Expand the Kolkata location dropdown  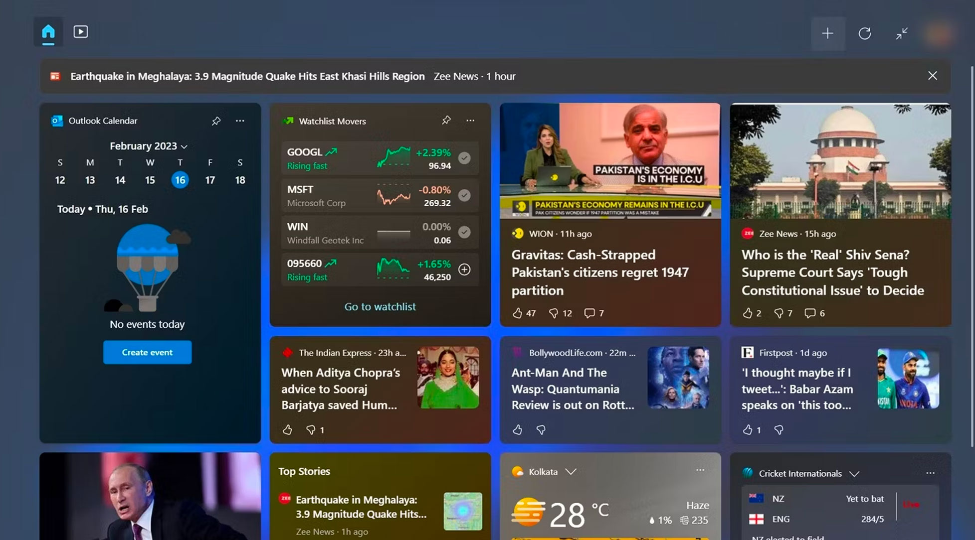571,472
